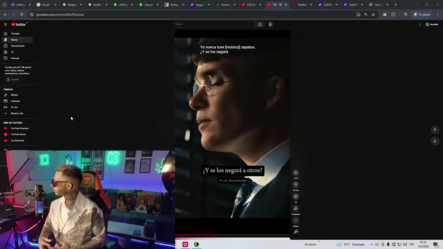Share the Short with Compartir arrow

click(296, 209)
